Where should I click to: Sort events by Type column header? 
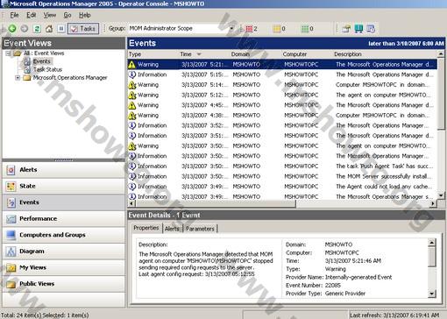point(153,54)
